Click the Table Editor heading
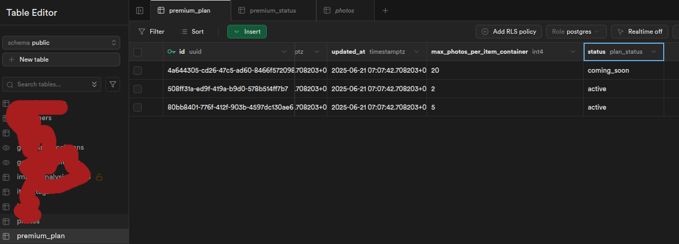679x244 pixels. [32, 13]
